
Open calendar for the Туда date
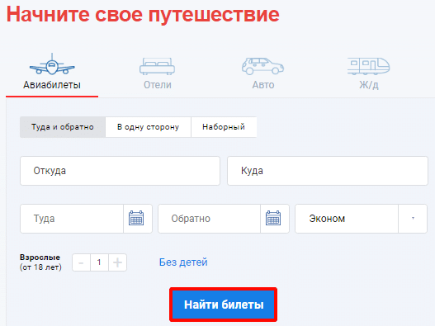click(136, 218)
